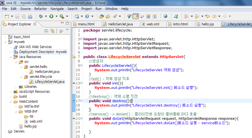The width and height of the screenshot is (252, 138).
Task: Select web.xml under WEB-INF
Action: 36,121
